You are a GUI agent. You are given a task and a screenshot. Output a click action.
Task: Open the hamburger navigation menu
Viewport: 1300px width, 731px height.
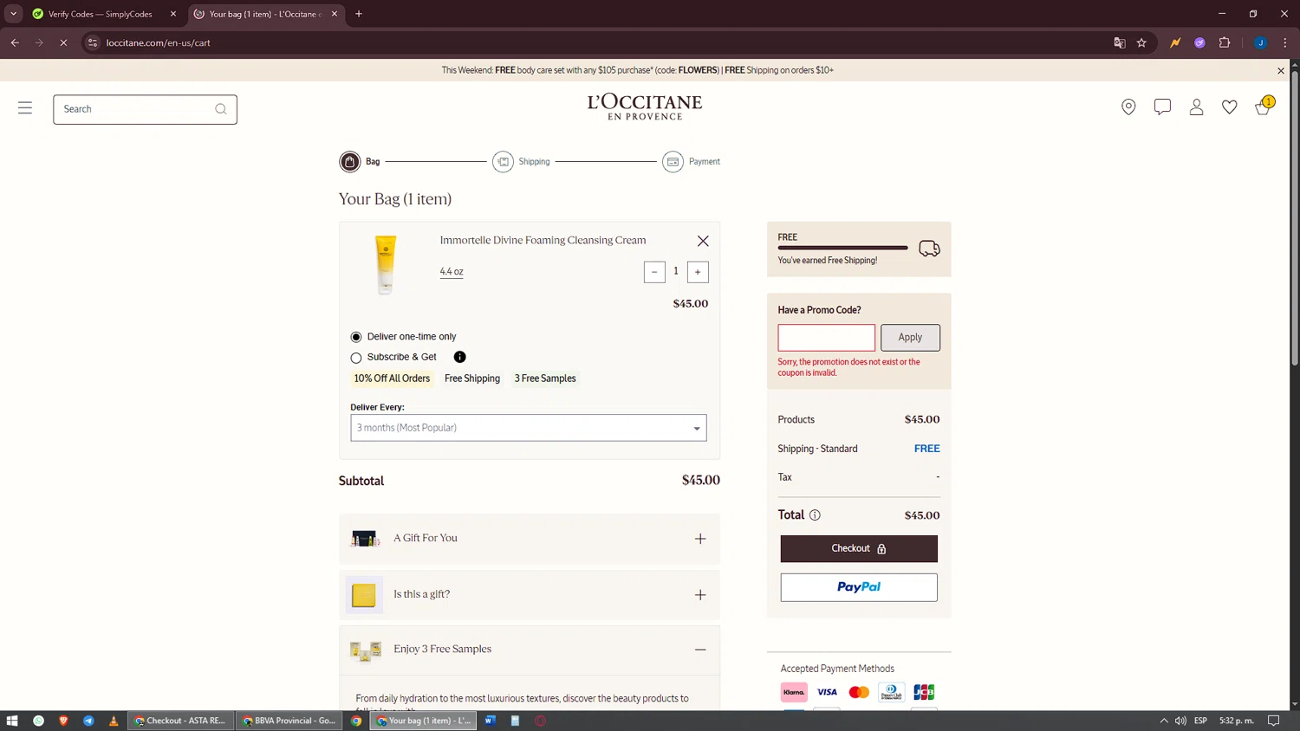25,108
